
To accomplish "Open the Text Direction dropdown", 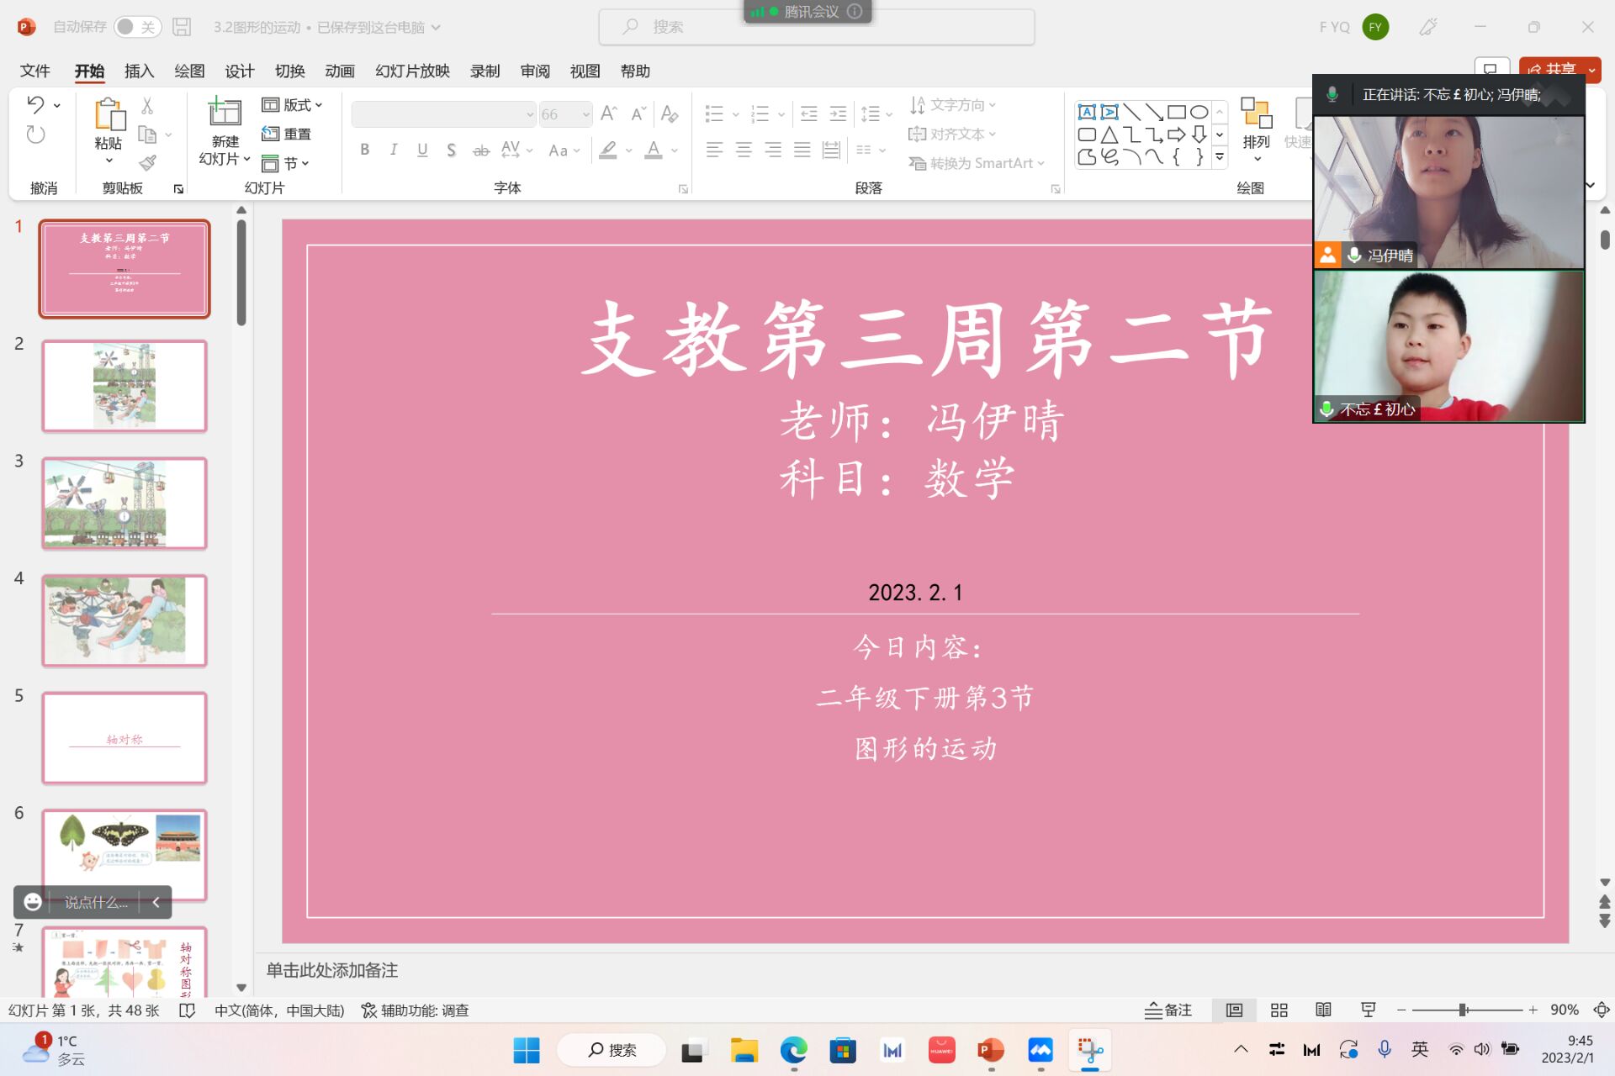I will click(x=953, y=105).
